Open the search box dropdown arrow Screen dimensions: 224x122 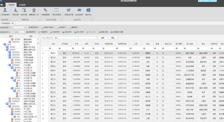pos(96,38)
